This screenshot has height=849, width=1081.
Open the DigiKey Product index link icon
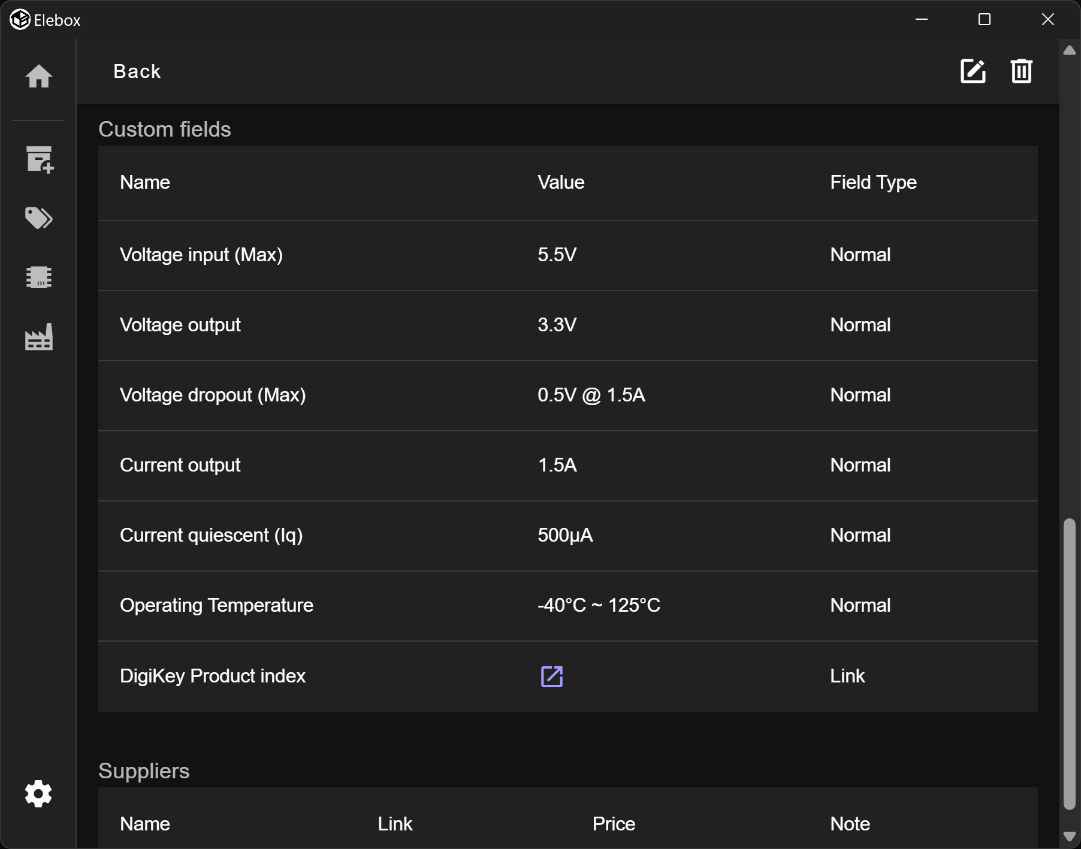pyautogui.click(x=551, y=676)
